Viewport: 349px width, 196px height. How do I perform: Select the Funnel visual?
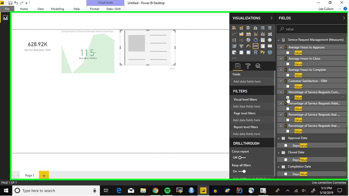(241, 46)
